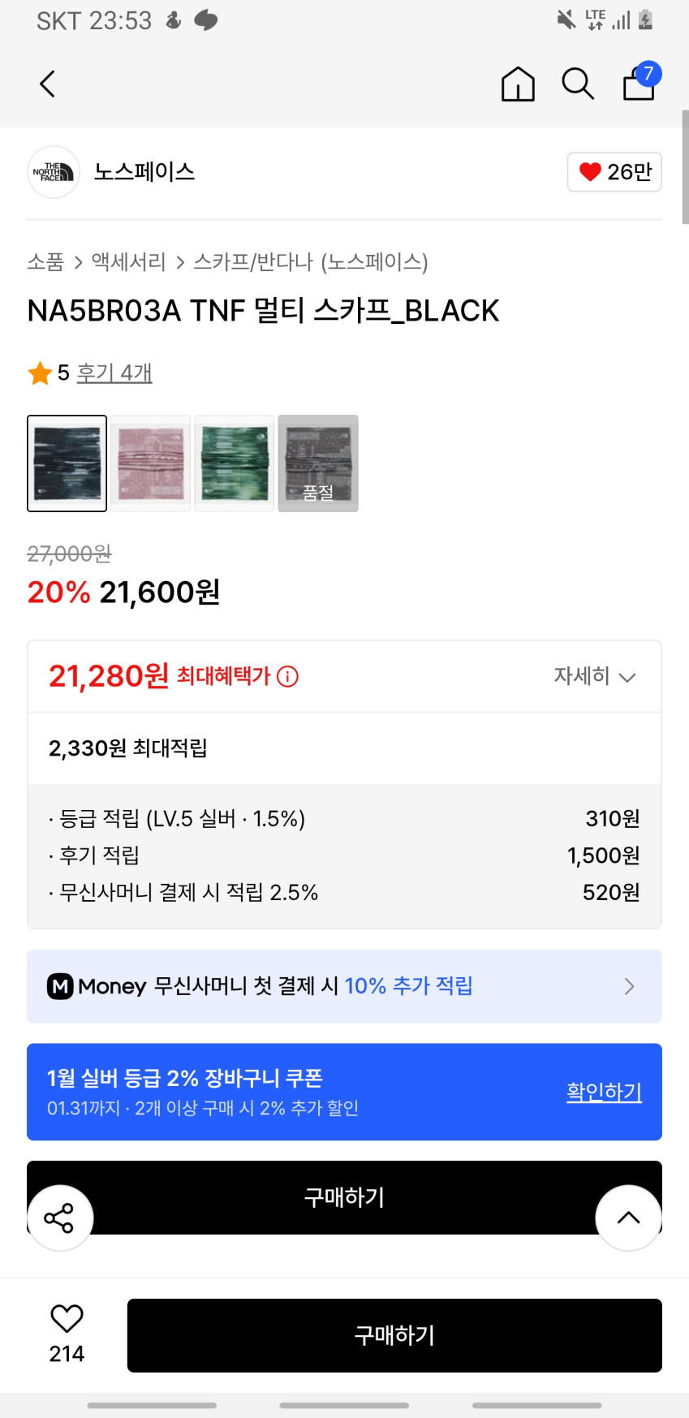Tap the share icon button
This screenshot has width=689, height=1418.
tap(59, 1218)
